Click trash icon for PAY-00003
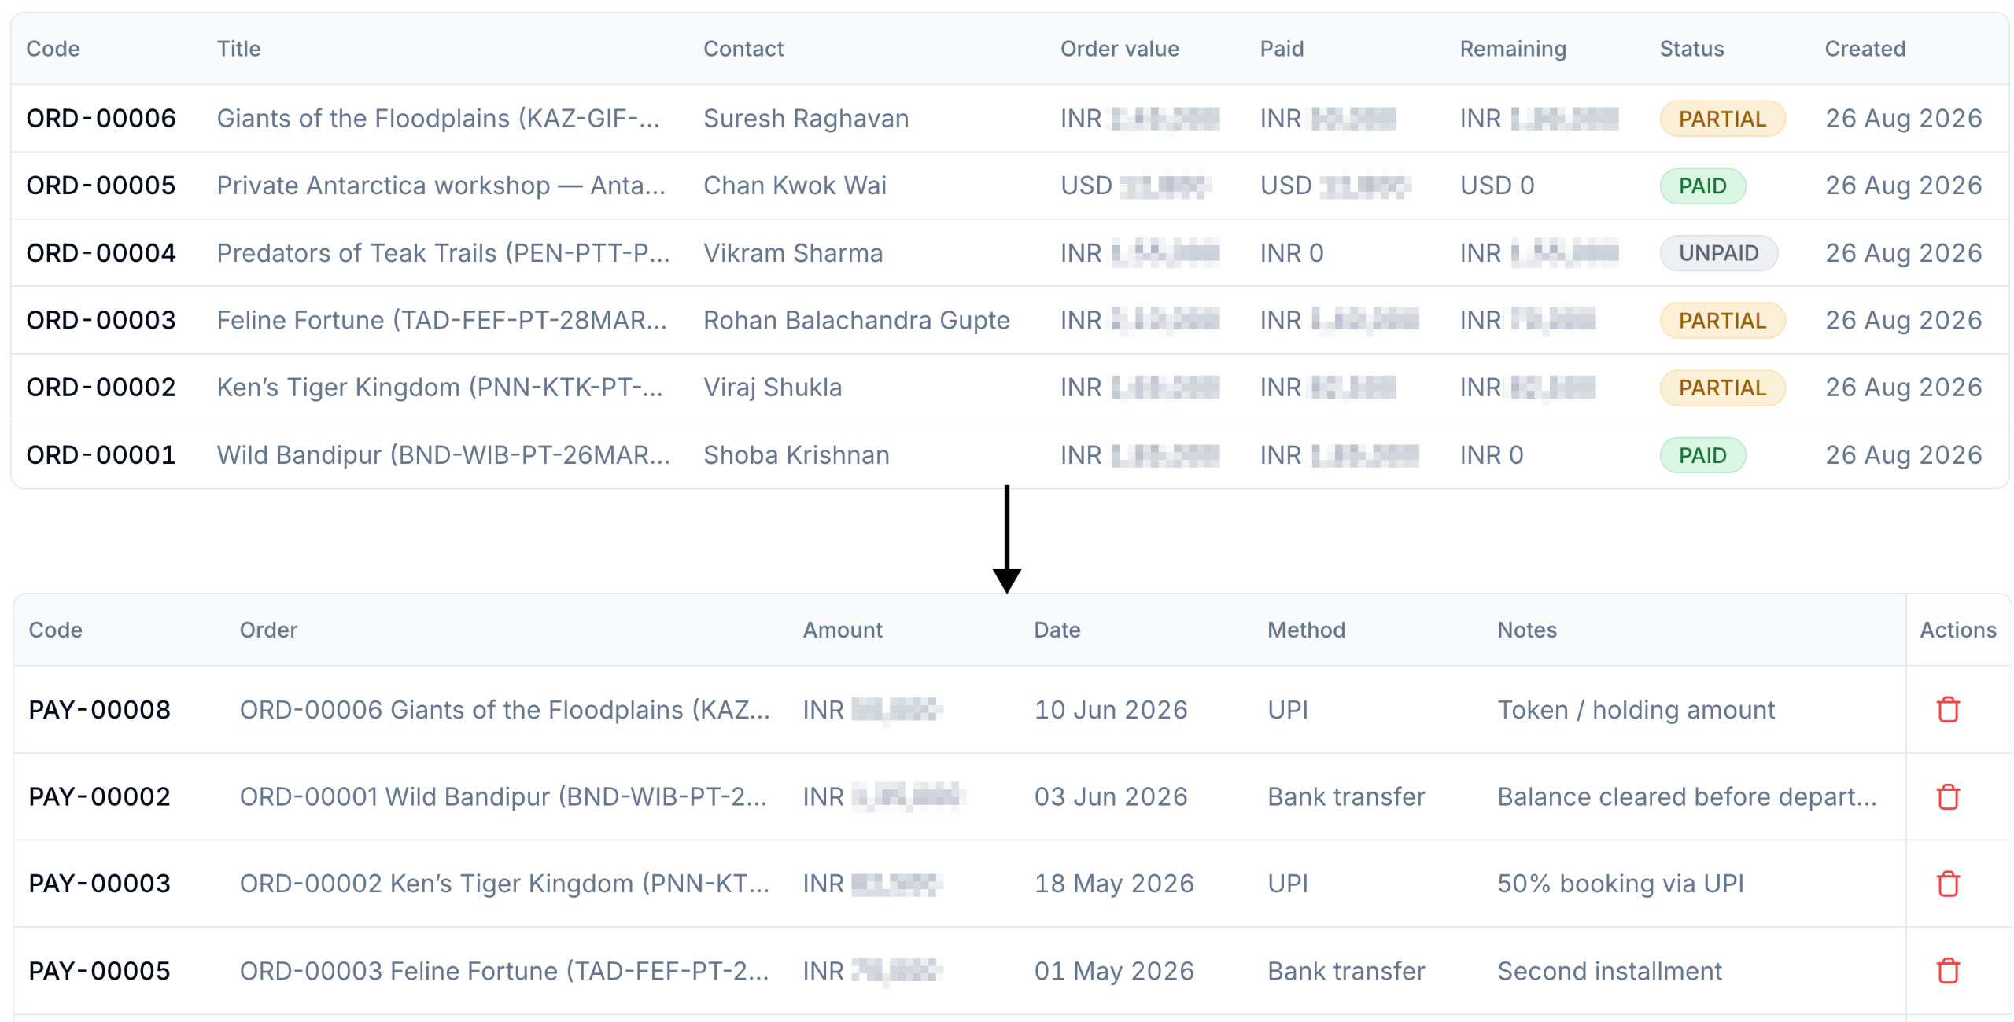Viewport: 2014px width, 1022px height. pos(1947,884)
